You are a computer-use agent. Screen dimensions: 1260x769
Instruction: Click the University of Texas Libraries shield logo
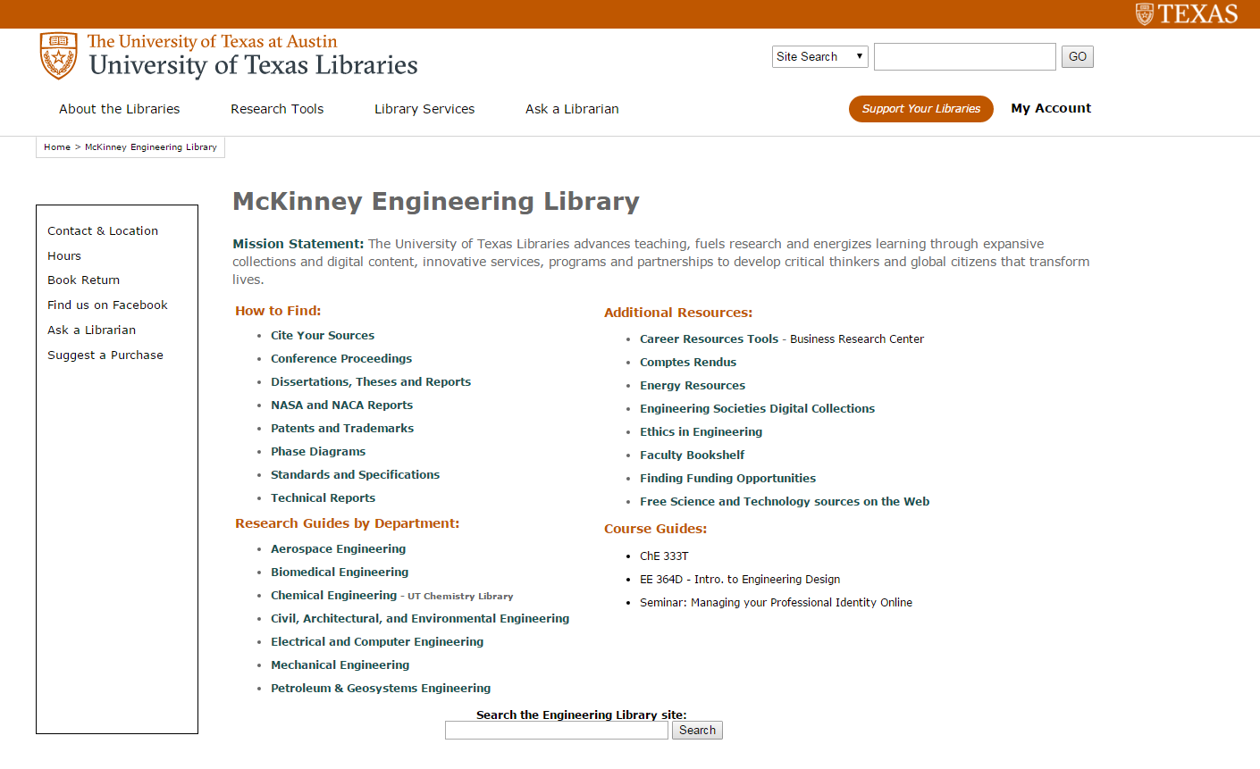59,56
